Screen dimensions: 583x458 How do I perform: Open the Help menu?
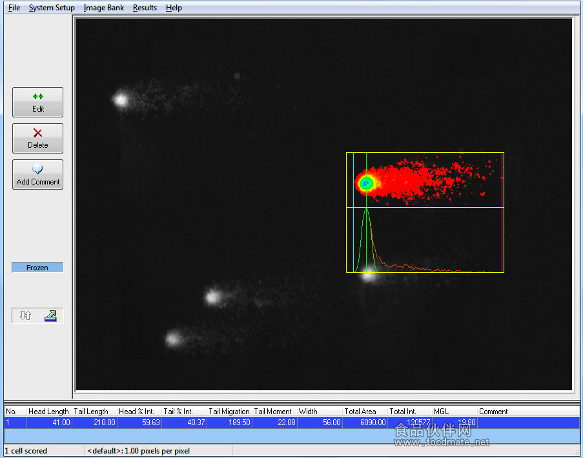[x=174, y=8]
